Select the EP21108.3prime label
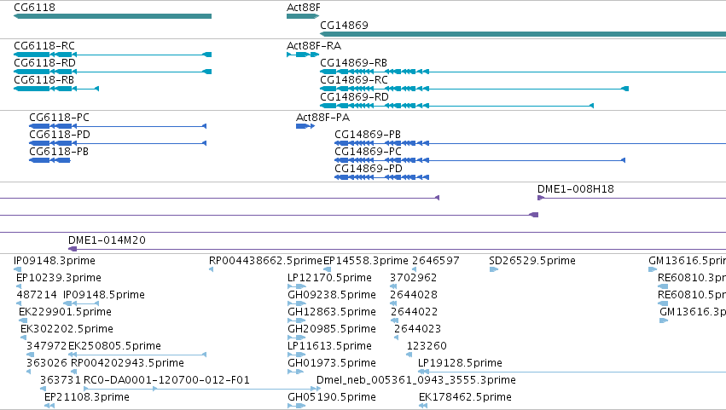 coord(87,397)
